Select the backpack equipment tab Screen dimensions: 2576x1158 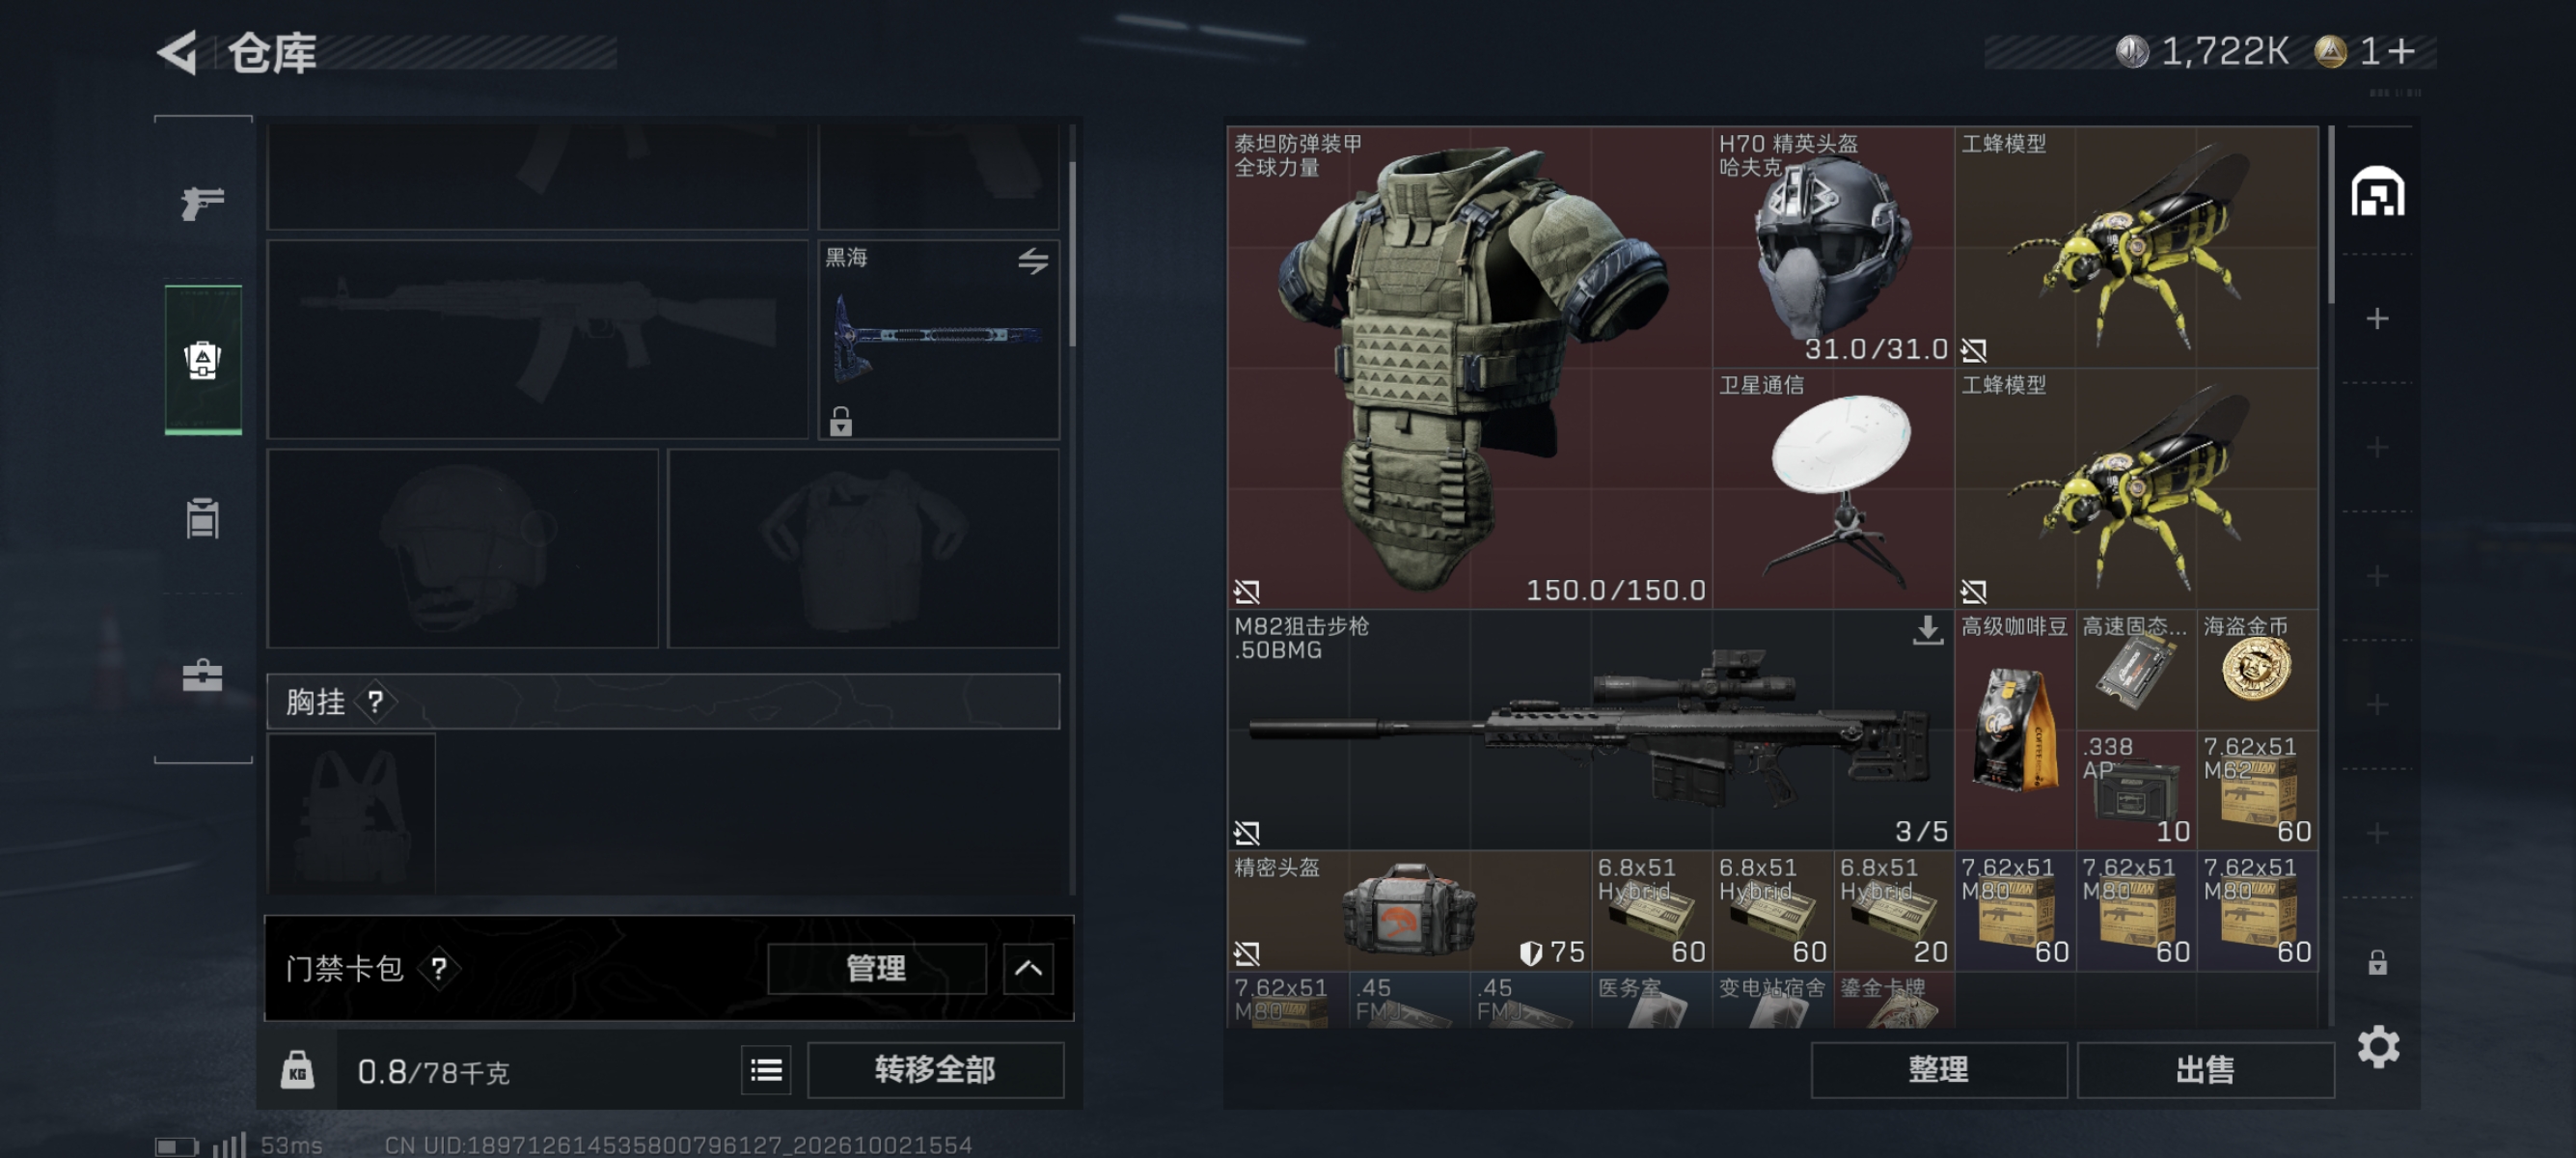point(203,360)
